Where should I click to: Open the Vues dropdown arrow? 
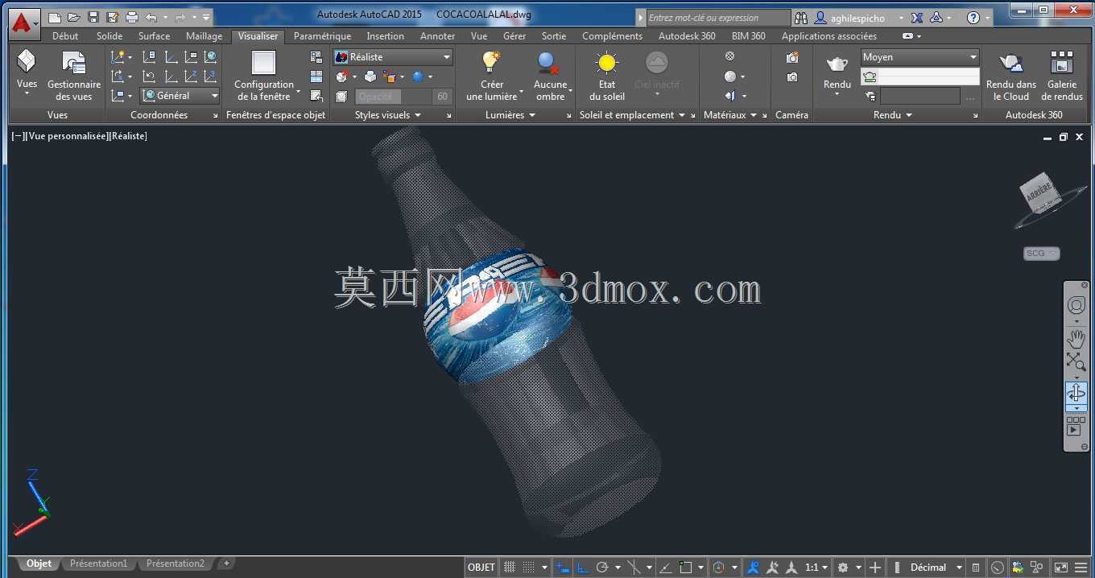pos(27,94)
